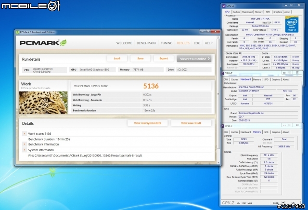Click the scrollbar down arrow in PCMark

click(218, 163)
